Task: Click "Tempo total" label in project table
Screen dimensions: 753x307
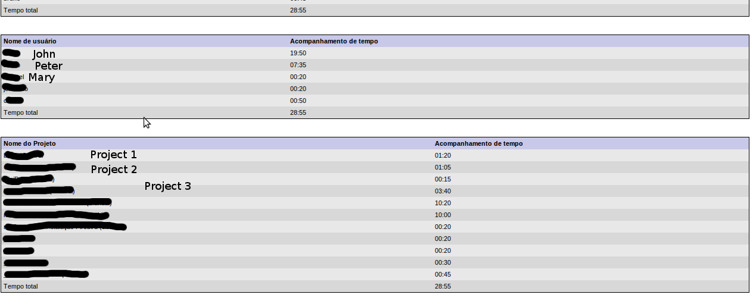Action: click(21, 286)
